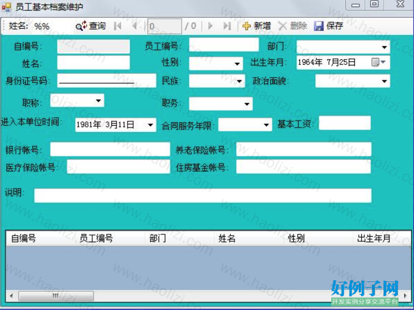Click the record position number box
Image resolution: width=414 pixels, height=310 pixels.
coord(164,26)
